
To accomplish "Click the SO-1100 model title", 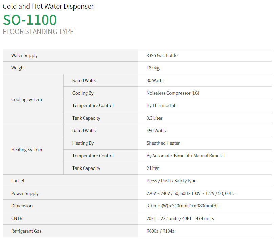I will [30, 20].
